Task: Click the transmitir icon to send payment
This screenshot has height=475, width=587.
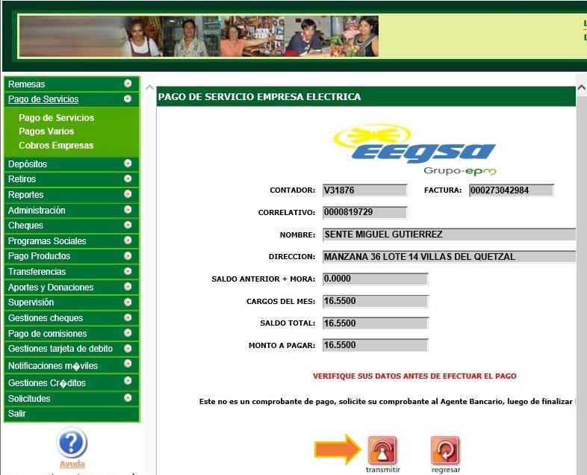Action: (x=382, y=450)
